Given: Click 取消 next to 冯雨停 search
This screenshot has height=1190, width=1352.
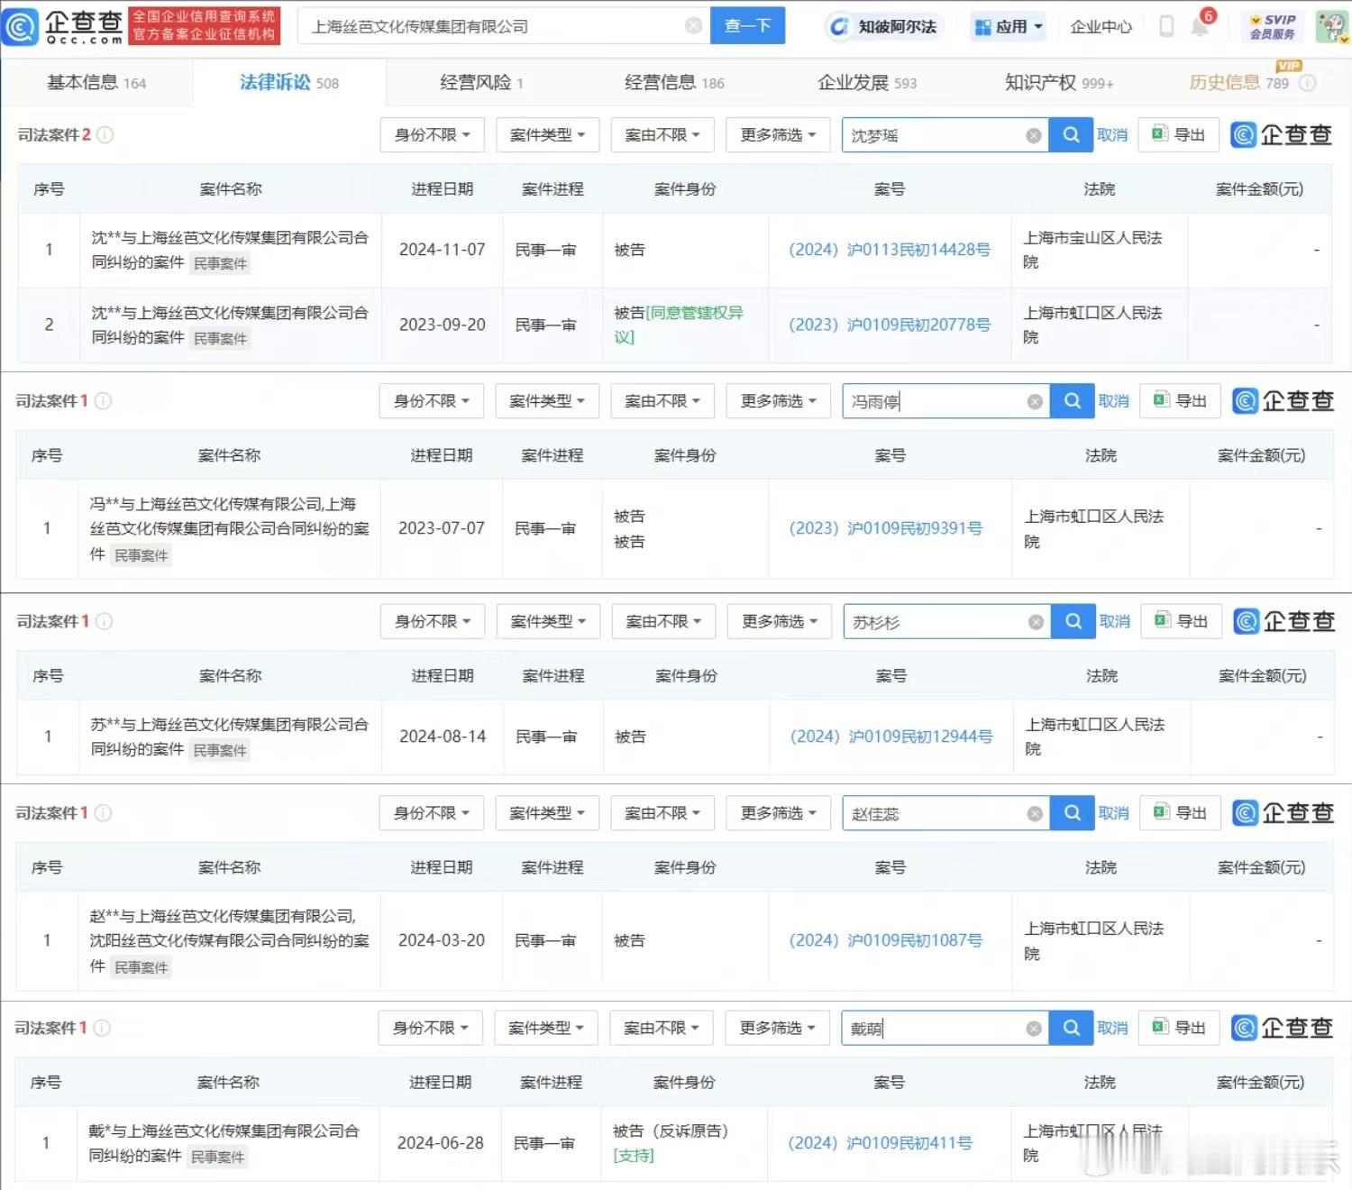Looking at the screenshot, I should [1114, 401].
